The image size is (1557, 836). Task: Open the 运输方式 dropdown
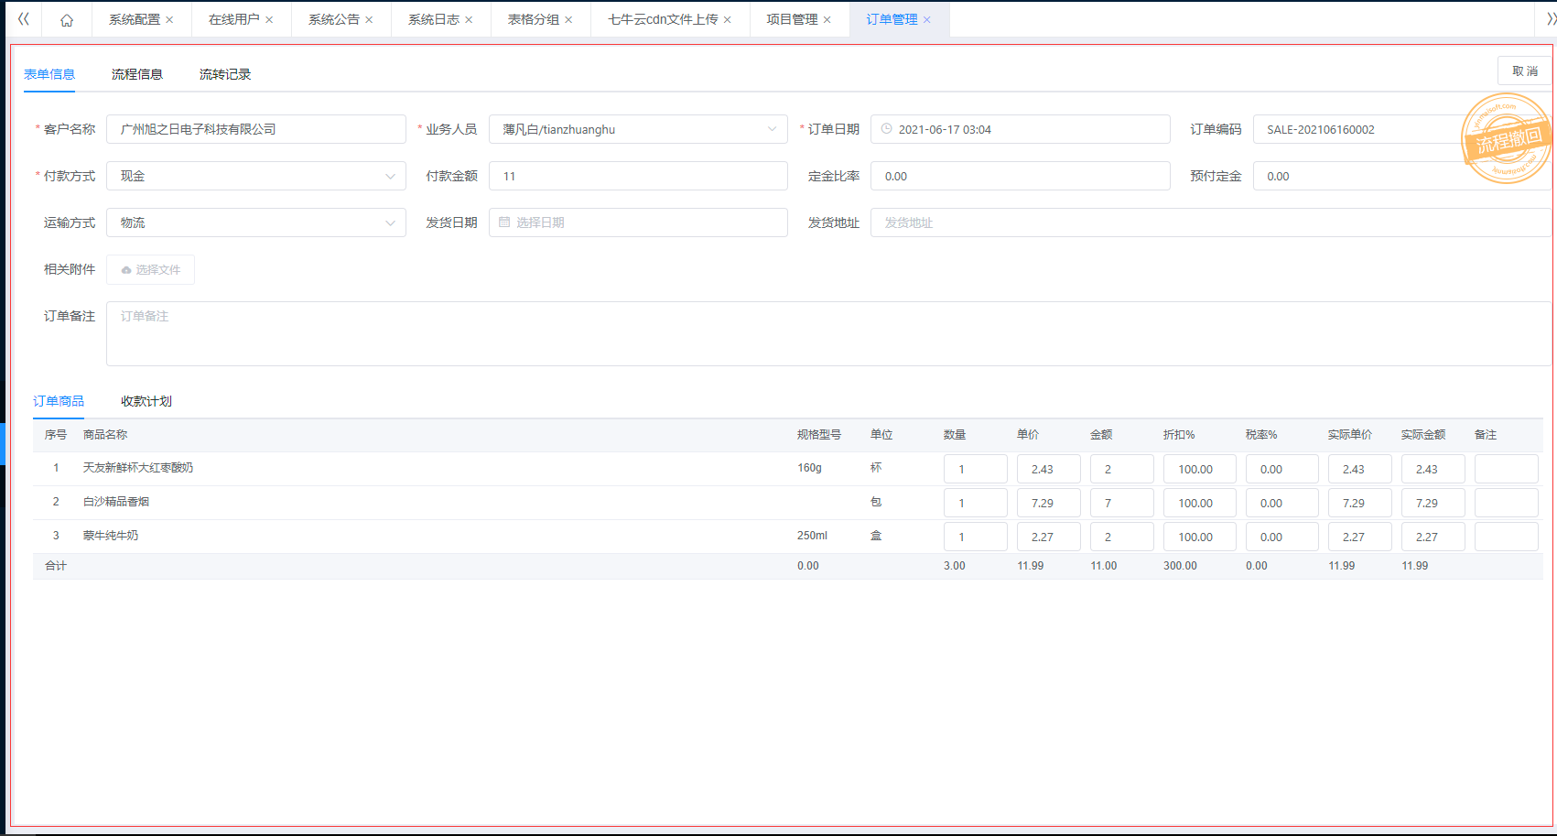tap(390, 223)
